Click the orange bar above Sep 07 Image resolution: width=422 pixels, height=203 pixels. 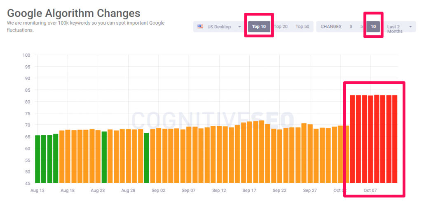[189, 155]
